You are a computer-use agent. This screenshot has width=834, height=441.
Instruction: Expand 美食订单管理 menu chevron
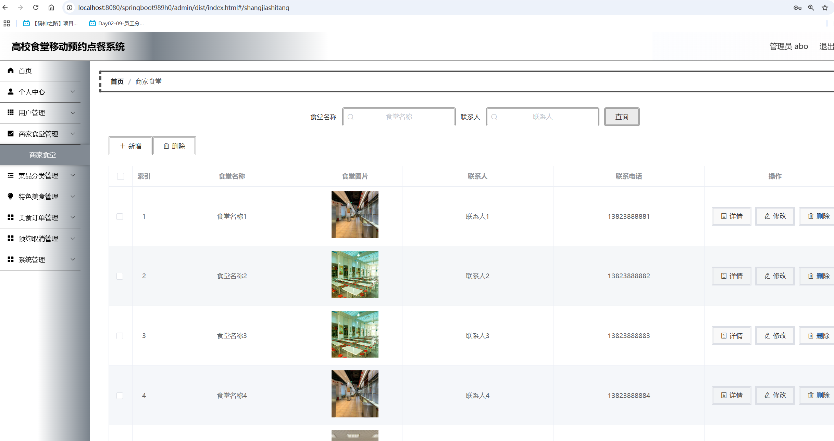(x=73, y=217)
